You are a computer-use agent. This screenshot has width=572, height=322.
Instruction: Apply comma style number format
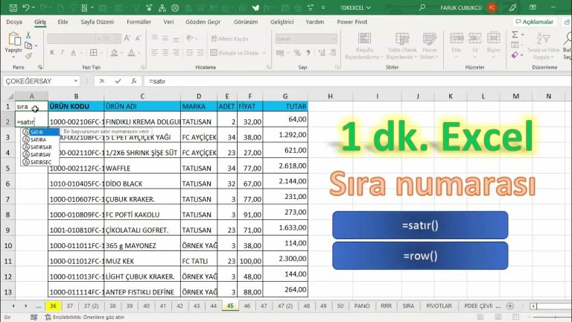tap(308, 54)
